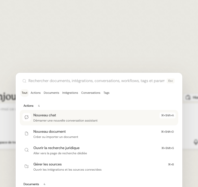Select the Tout filter tab
The width and height of the screenshot is (198, 187).
pyautogui.click(x=24, y=93)
